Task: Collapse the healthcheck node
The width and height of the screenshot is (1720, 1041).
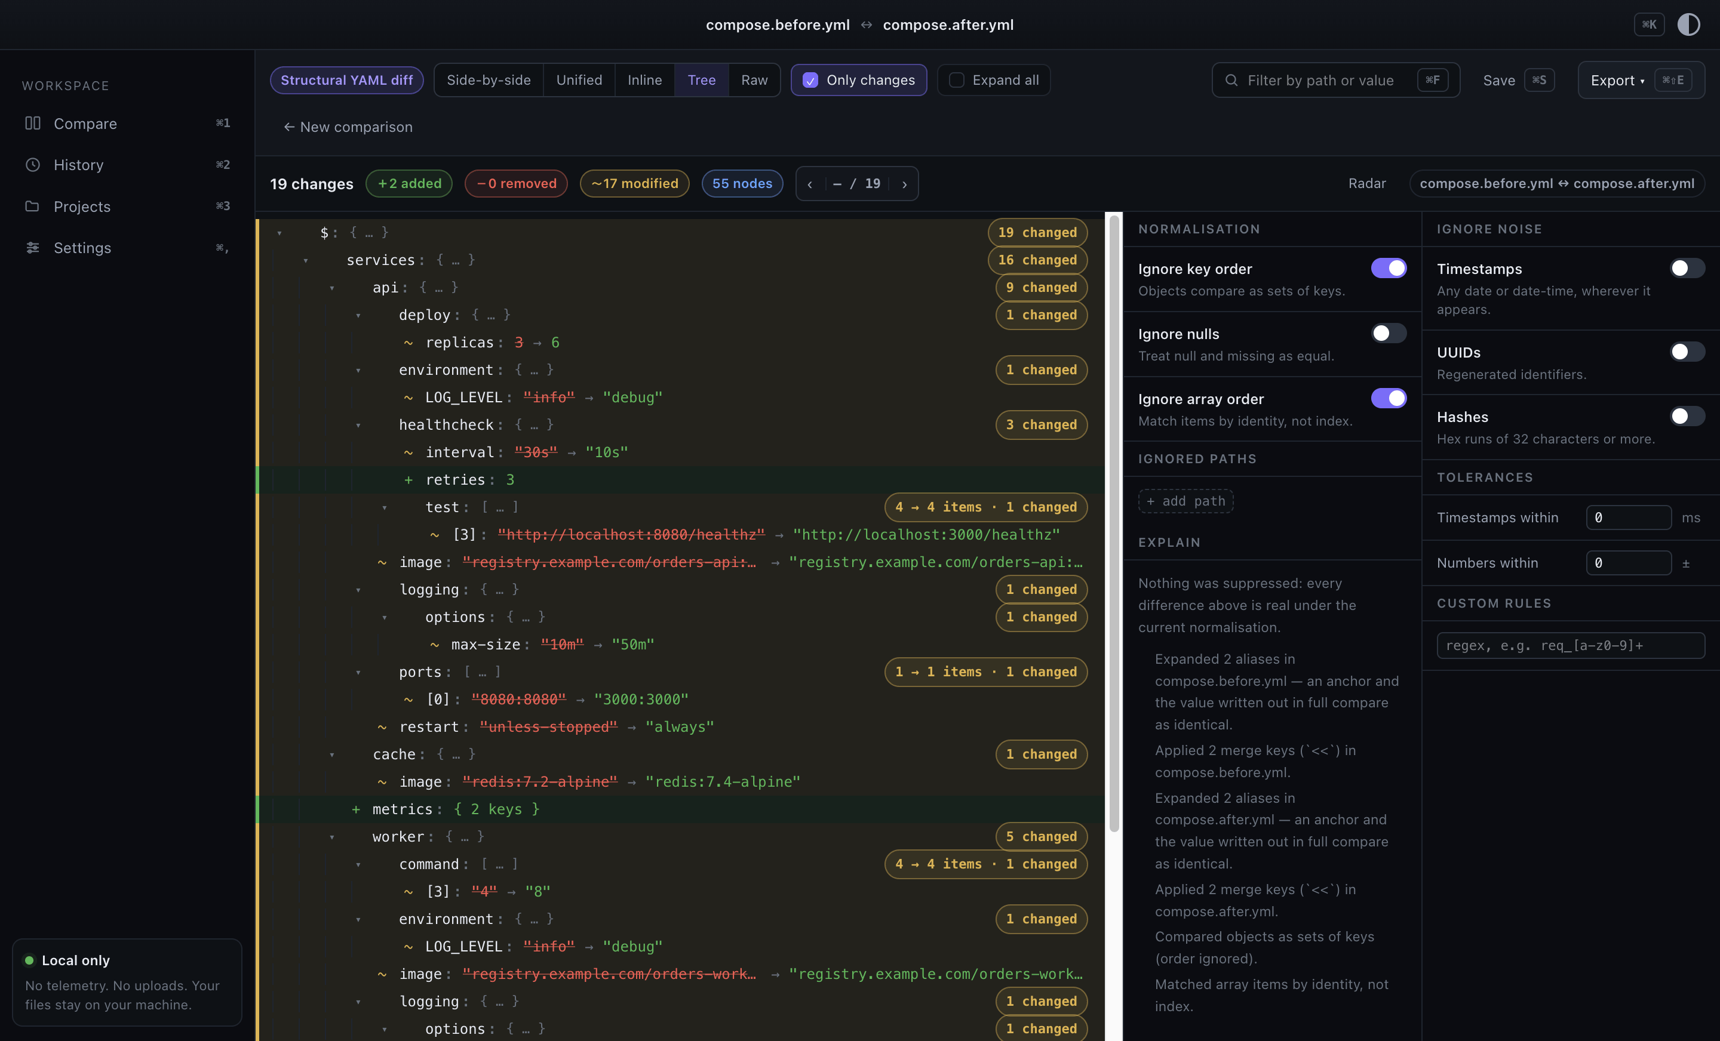Action: tap(358, 425)
